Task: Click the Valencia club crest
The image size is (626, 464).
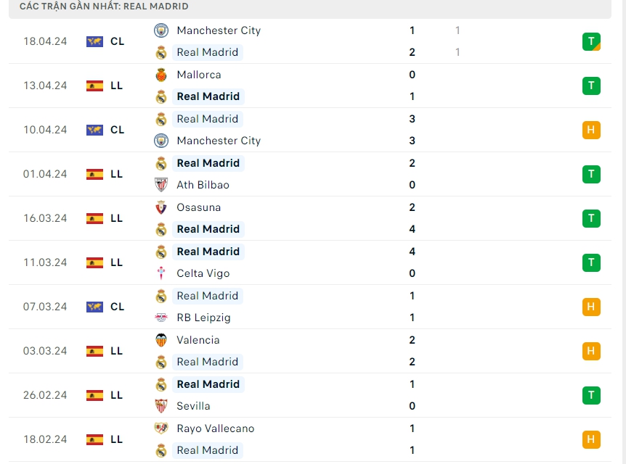Action: [160, 340]
